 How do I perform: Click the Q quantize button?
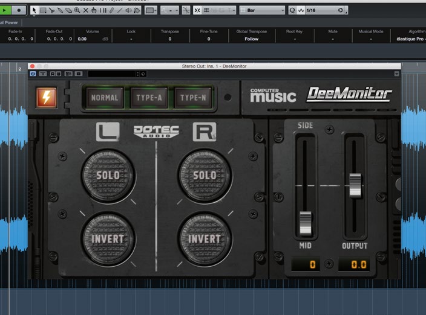(292, 10)
